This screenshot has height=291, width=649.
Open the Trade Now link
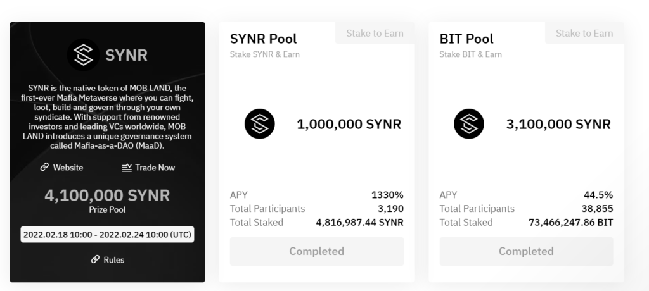pyautogui.click(x=155, y=168)
